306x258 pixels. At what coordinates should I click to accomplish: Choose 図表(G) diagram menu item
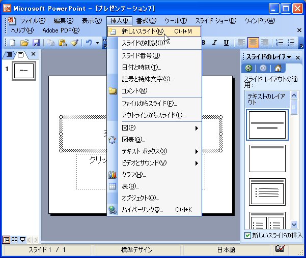(154, 140)
